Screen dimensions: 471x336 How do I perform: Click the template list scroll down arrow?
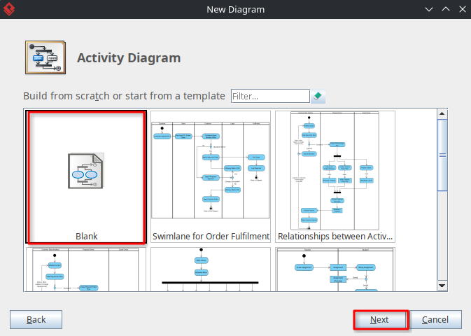(x=442, y=286)
